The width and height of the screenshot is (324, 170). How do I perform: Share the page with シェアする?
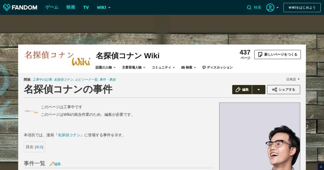(283, 90)
